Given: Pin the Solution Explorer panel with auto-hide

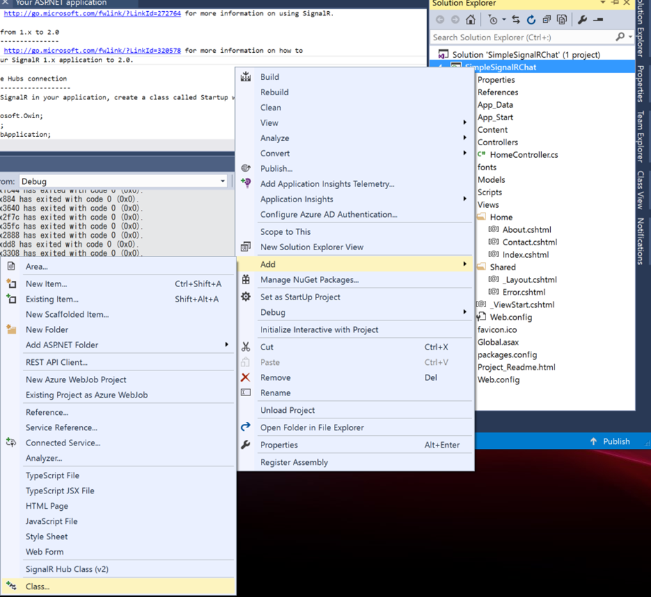Looking at the screenshot, I should point(616,3).
